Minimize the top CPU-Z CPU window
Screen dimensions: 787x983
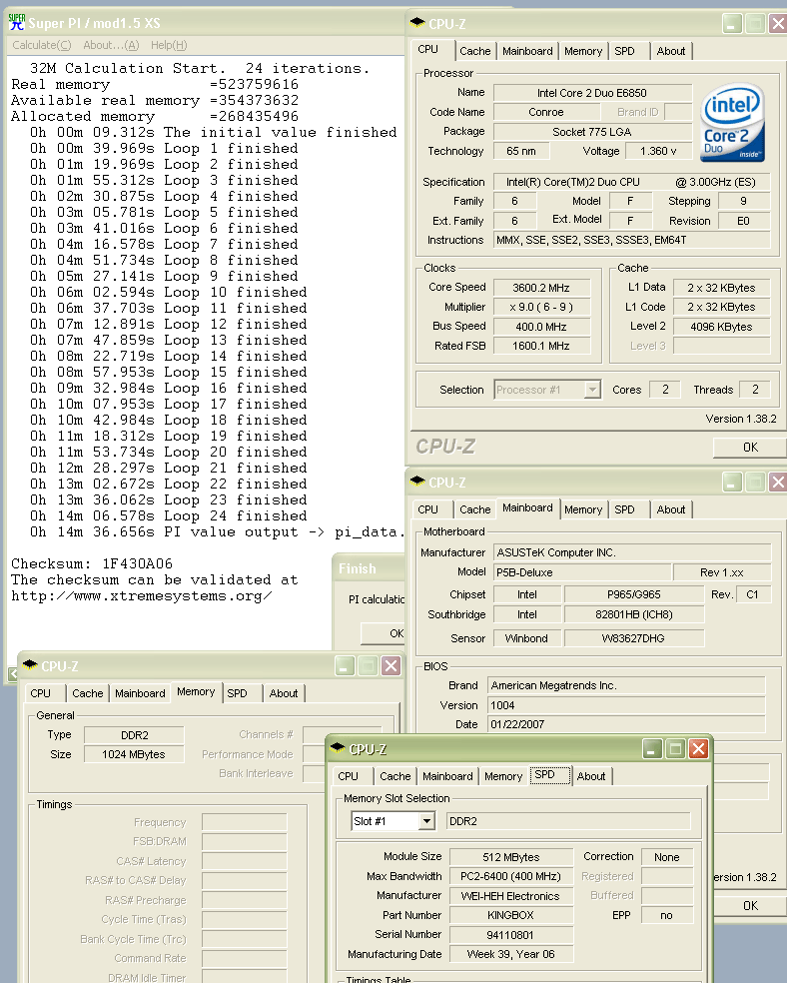tap(732, 24)
